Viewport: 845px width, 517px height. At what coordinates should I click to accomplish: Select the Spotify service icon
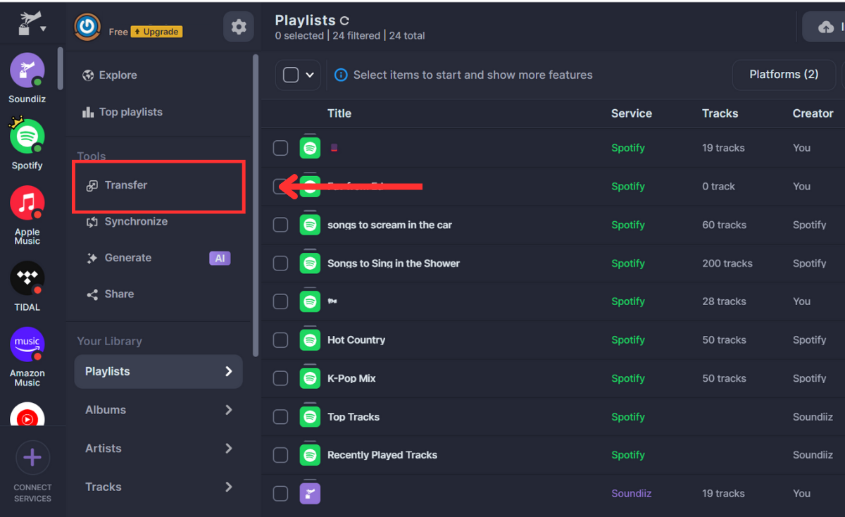click(27, 137)
